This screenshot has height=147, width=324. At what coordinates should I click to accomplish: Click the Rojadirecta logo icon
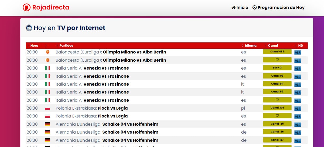27,8
